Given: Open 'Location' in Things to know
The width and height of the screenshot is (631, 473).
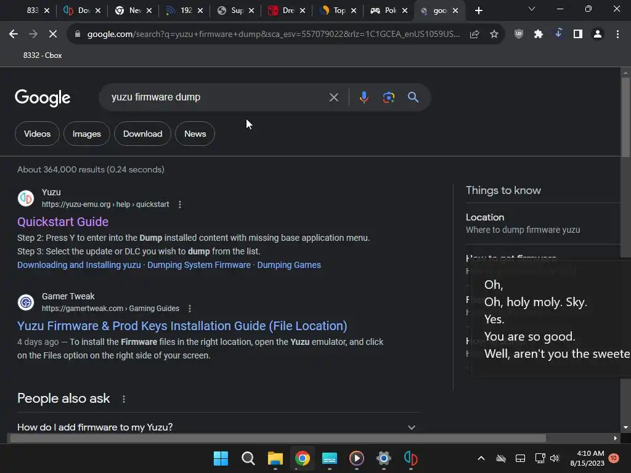Looking at the screenshot, I should click(485, 217).
